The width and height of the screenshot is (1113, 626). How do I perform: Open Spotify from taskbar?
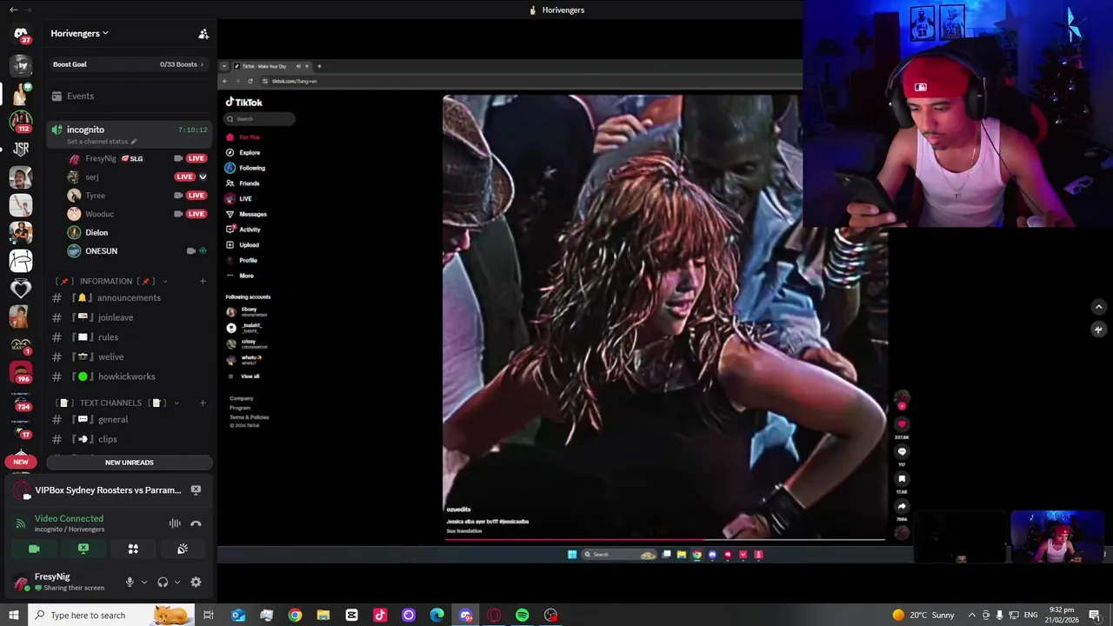click(522, 615)
